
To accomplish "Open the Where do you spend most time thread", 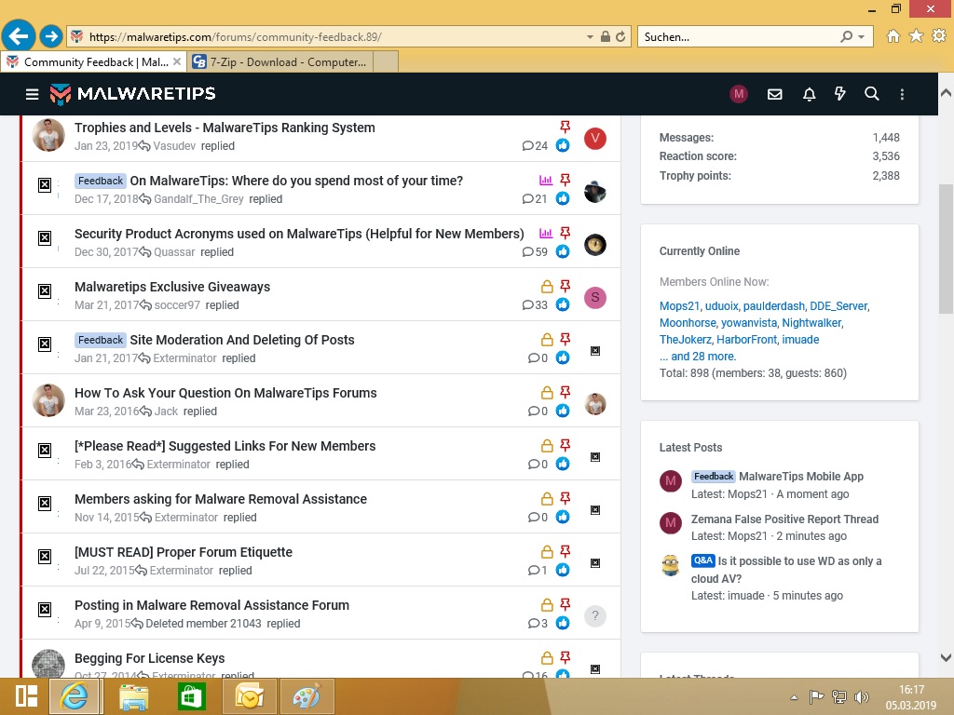I will point(296,181).
